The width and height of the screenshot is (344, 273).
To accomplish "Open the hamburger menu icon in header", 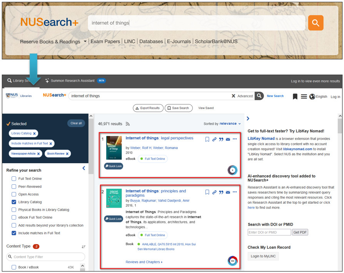I will [x=304, y=96].
